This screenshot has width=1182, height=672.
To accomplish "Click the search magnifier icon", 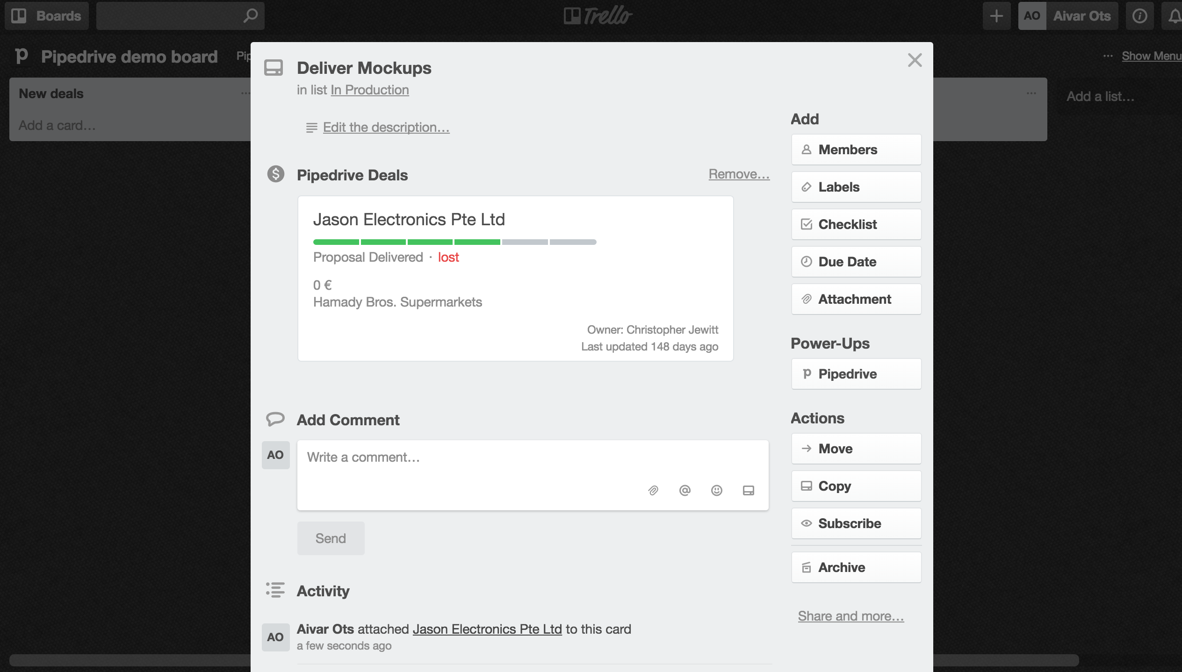I will pyautogui.click(x=251, y=16).
